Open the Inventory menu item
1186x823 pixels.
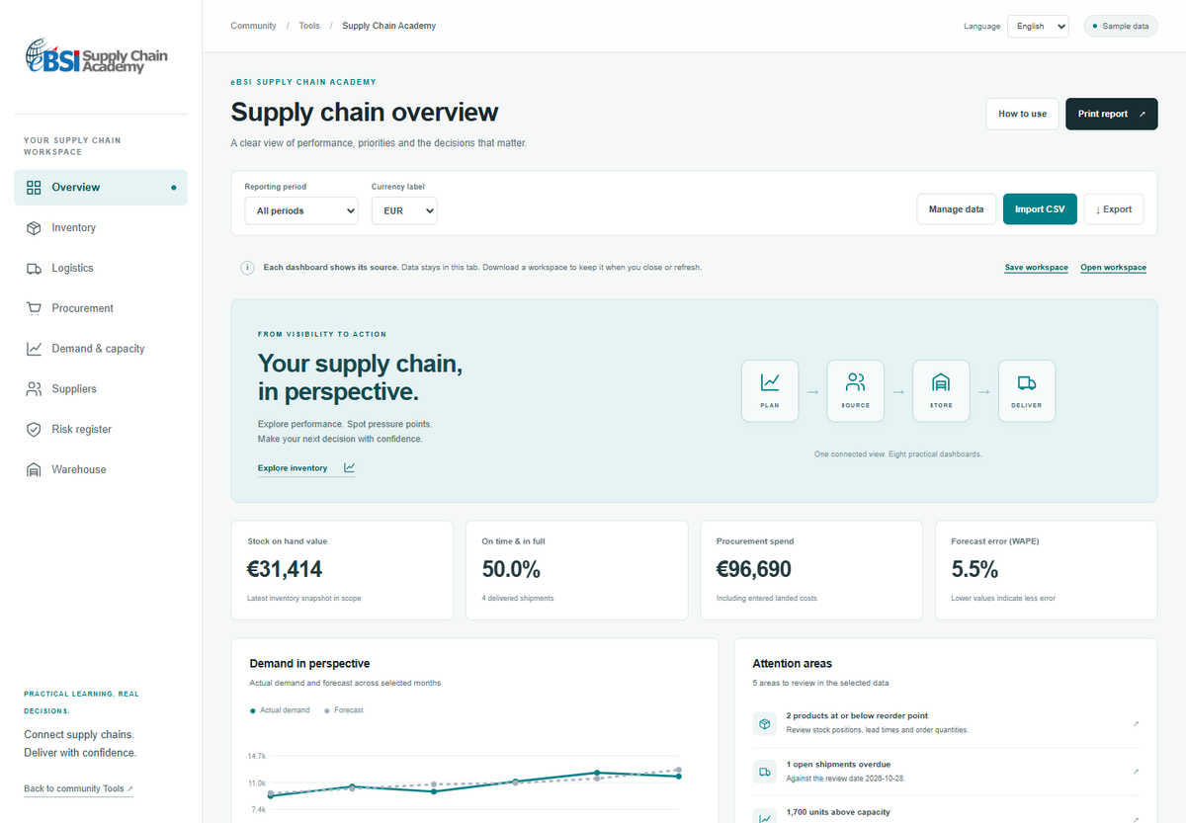[101, 227]
